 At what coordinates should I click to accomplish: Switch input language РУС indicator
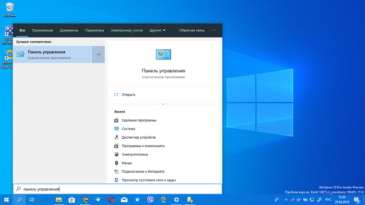click(x=328, y=200)
